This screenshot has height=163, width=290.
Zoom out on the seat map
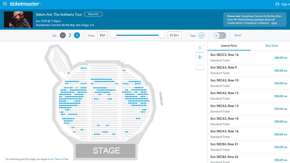(200, 65)
